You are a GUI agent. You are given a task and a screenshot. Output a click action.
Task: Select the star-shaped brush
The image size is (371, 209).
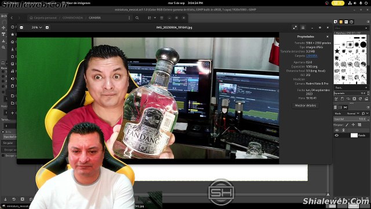pos(337,51)
